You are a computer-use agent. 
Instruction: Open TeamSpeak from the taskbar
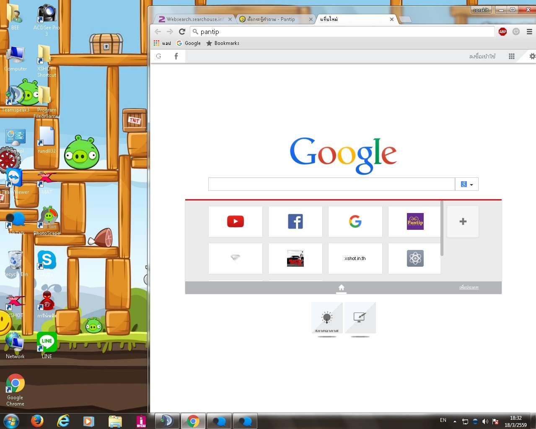(167, 421)
